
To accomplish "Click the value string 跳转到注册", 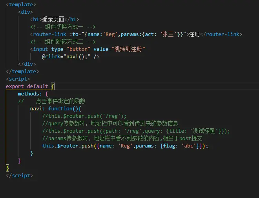I will point(128,49).
